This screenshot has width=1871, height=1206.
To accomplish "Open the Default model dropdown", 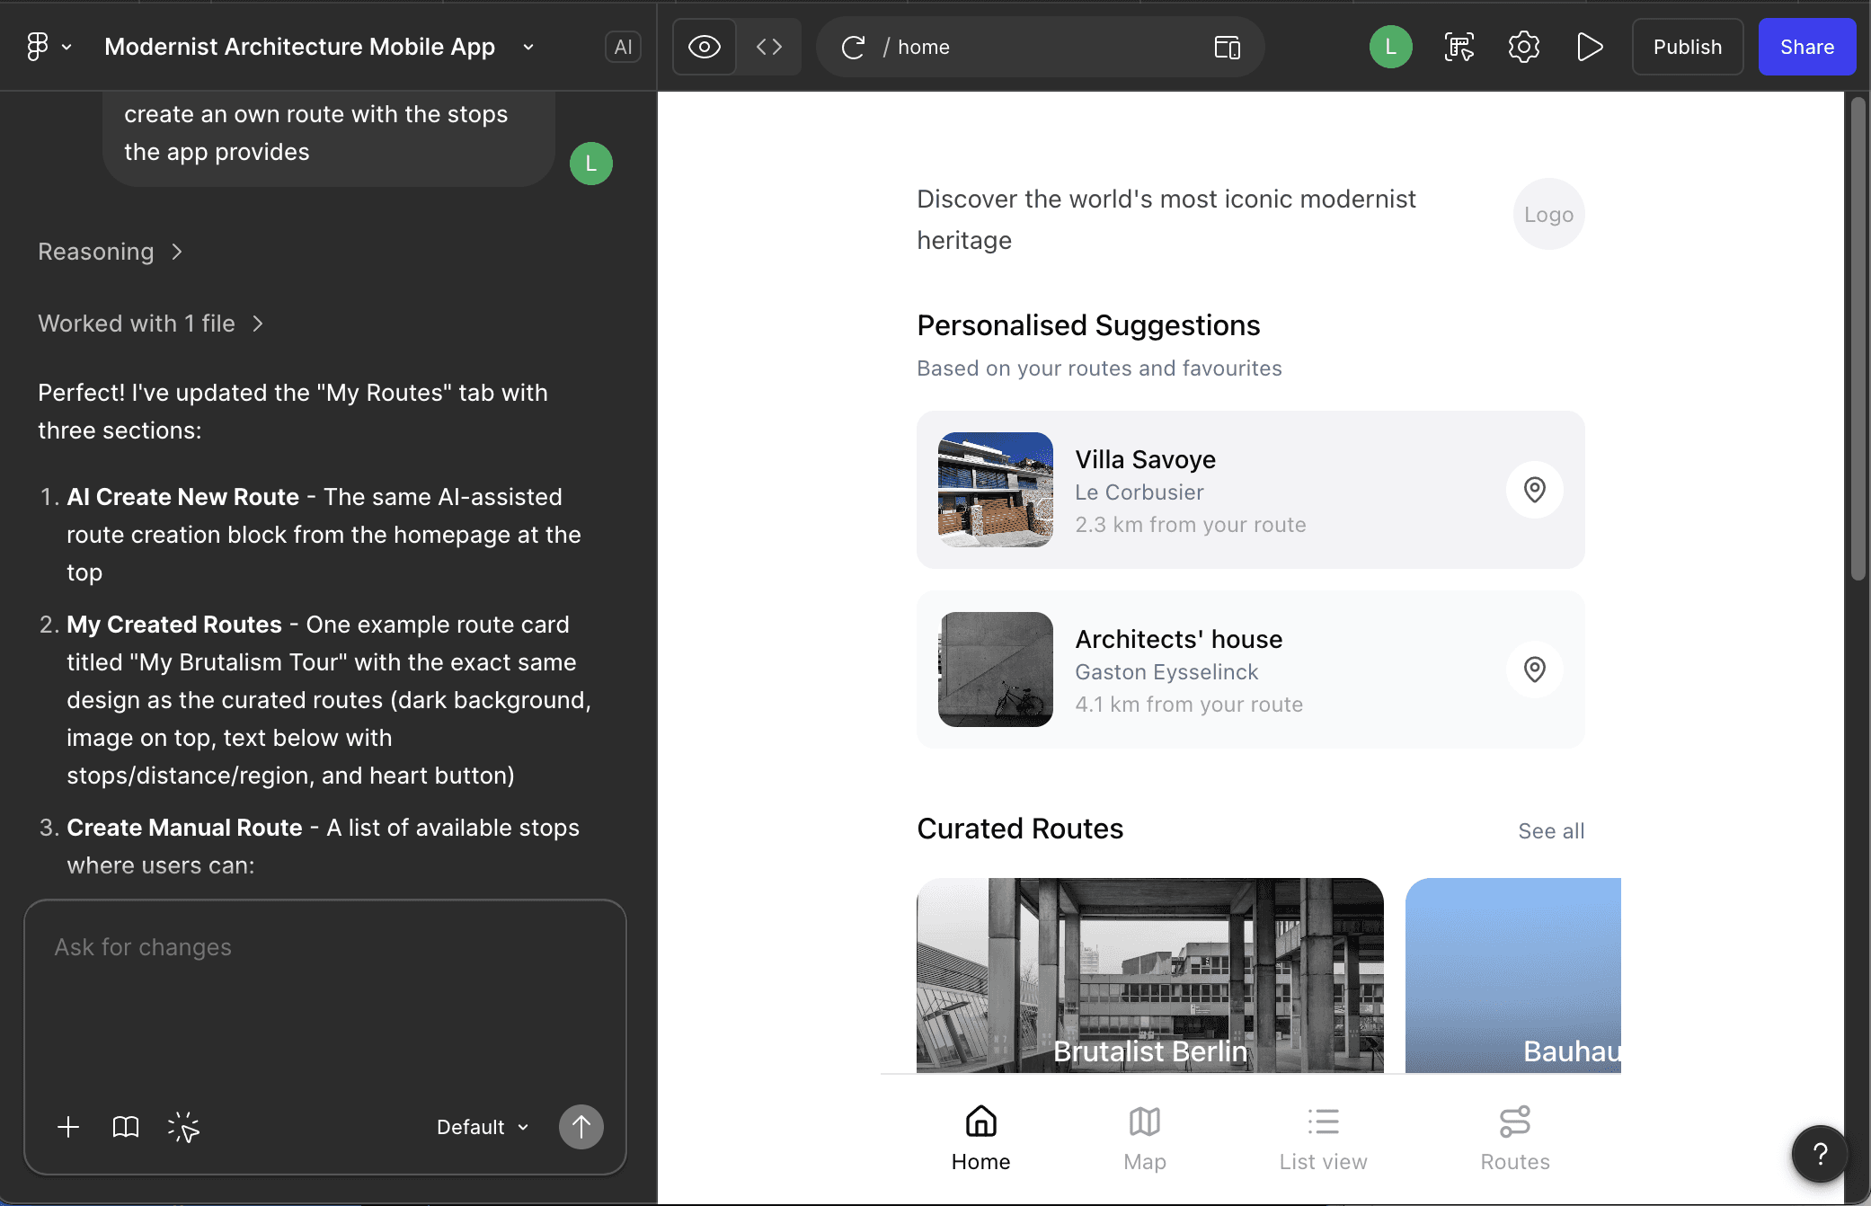I will pyautogui.click(x=483, y=1127).
